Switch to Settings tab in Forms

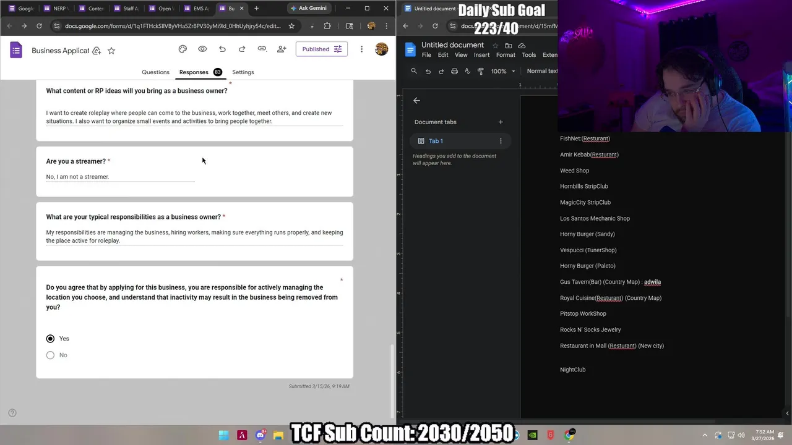[243, 72]
